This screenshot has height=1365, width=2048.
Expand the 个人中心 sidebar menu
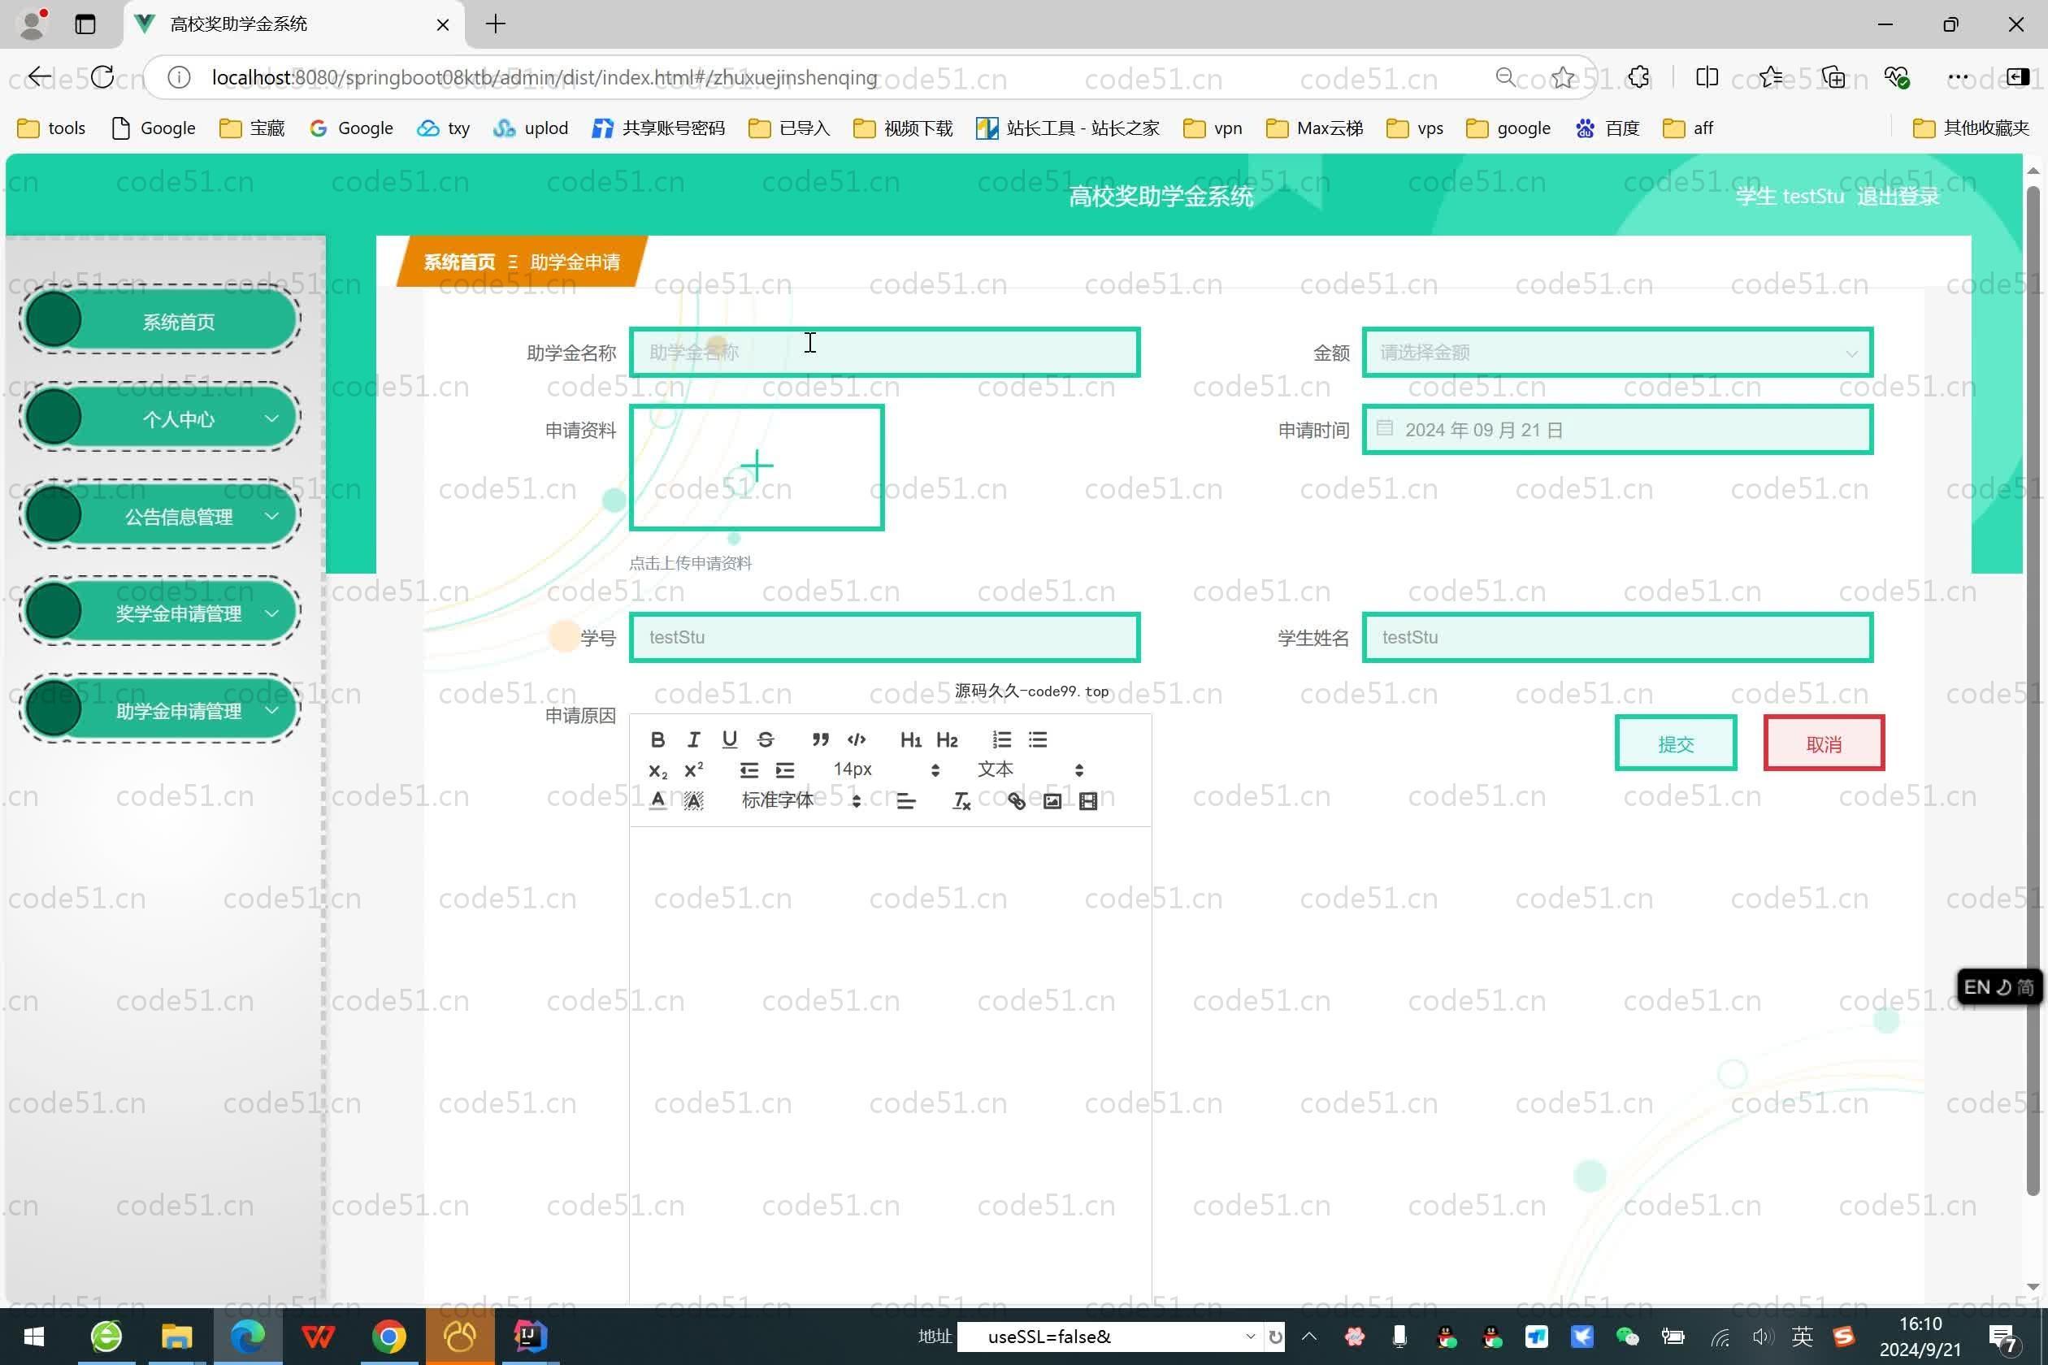point(160,418)
